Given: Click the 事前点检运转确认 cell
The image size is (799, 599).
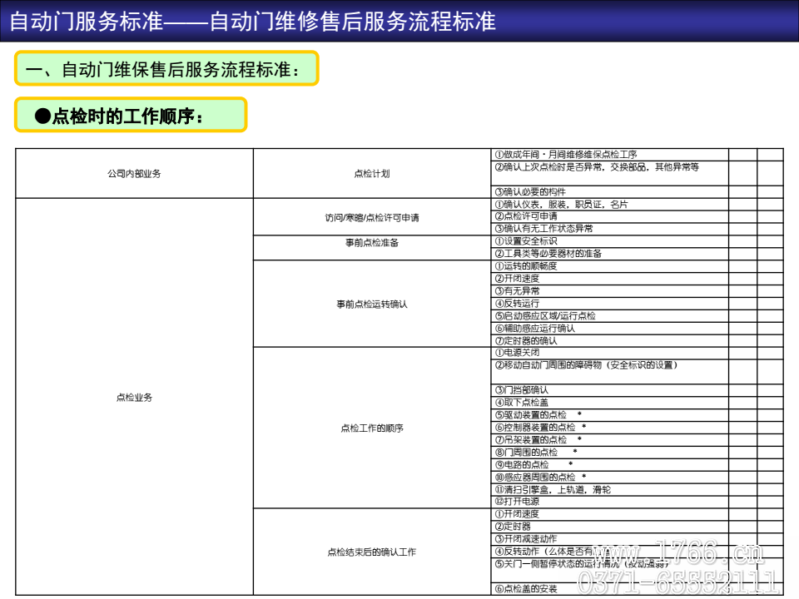Looking at the screenshot, I should [372, 304].
